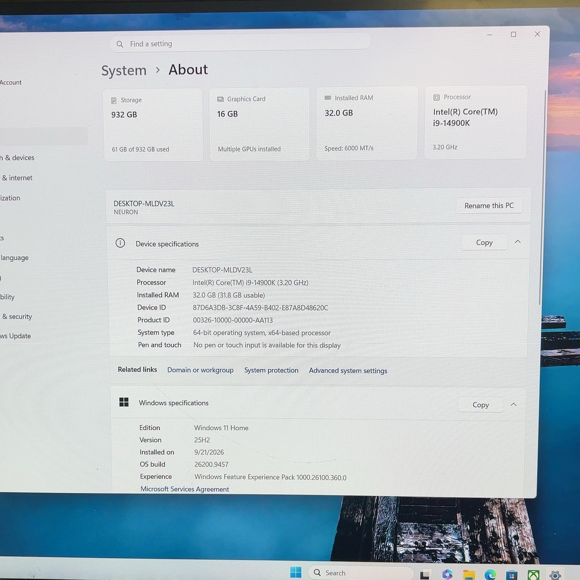
Task: Open the Domain or workgroup link
Action: click(200, 370)
